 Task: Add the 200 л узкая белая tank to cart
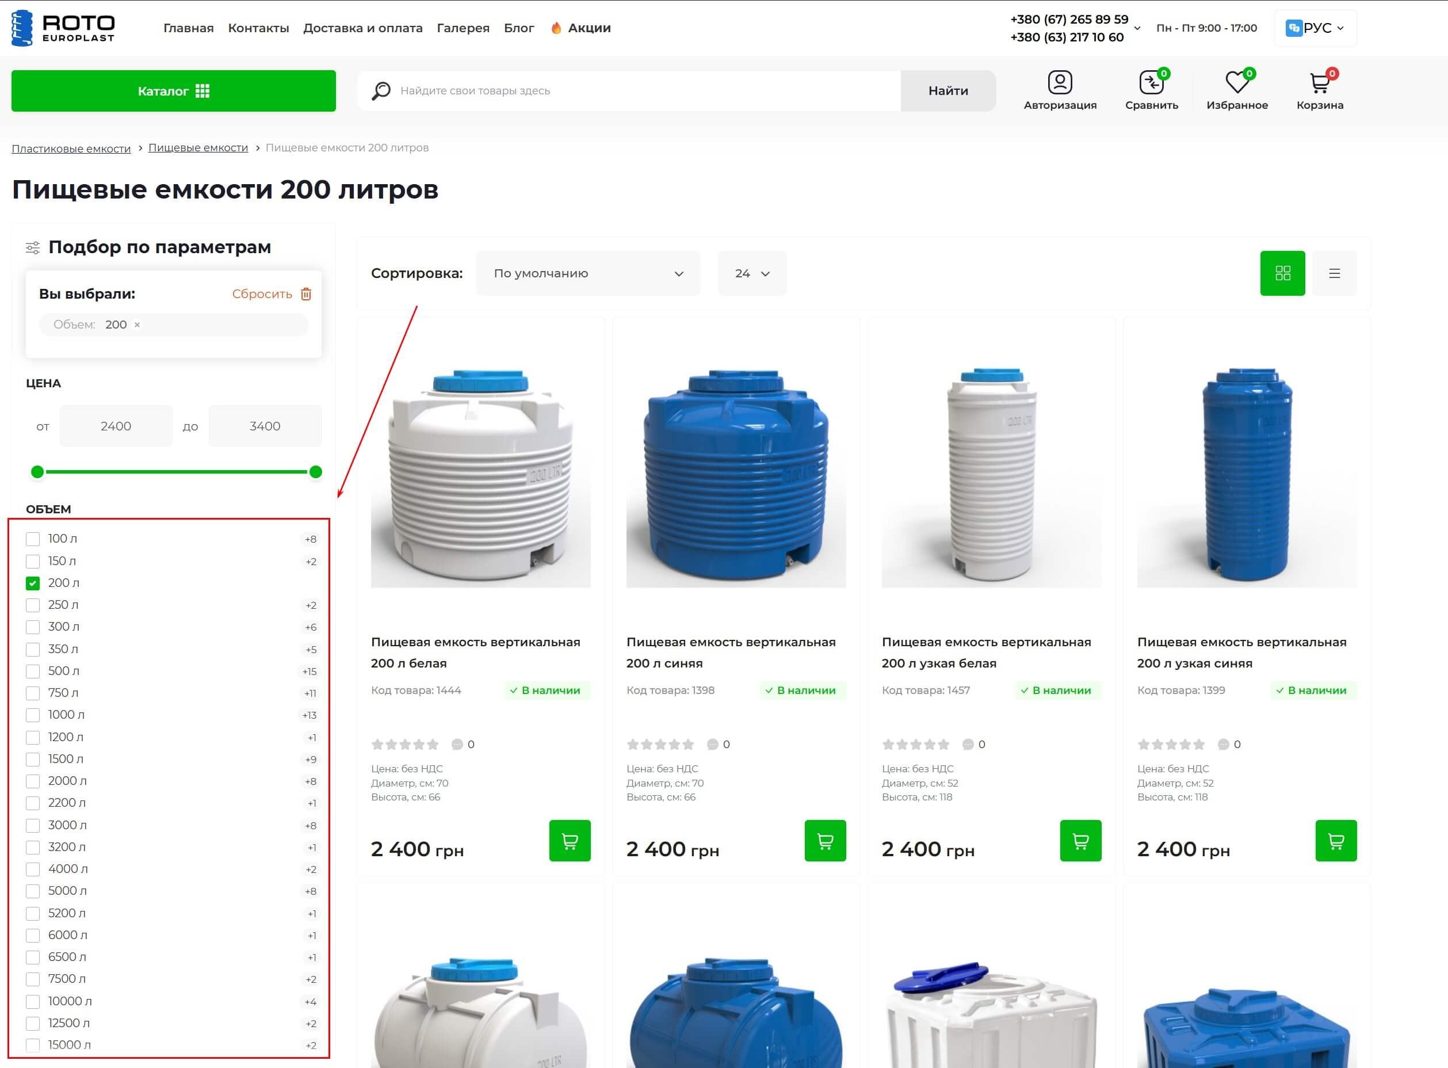(1080, 841)
